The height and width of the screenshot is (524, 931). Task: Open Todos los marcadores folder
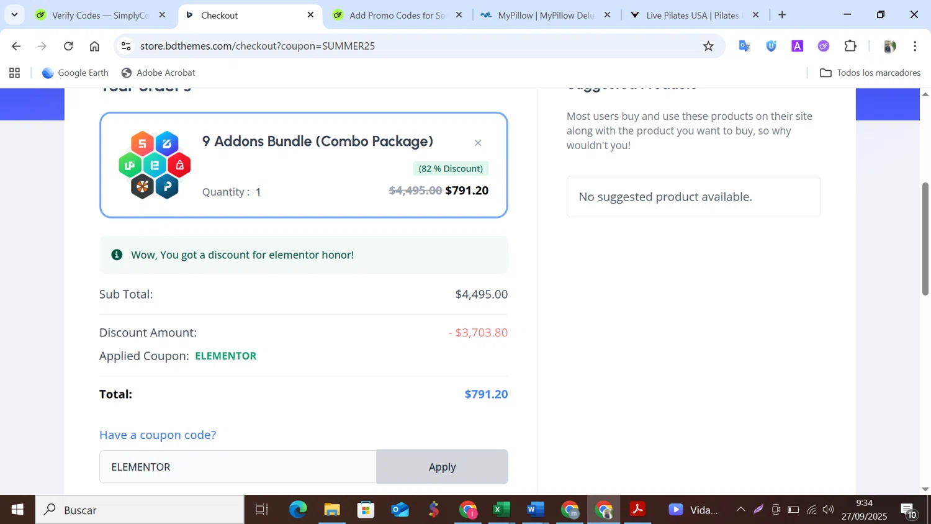coord(870,73)
